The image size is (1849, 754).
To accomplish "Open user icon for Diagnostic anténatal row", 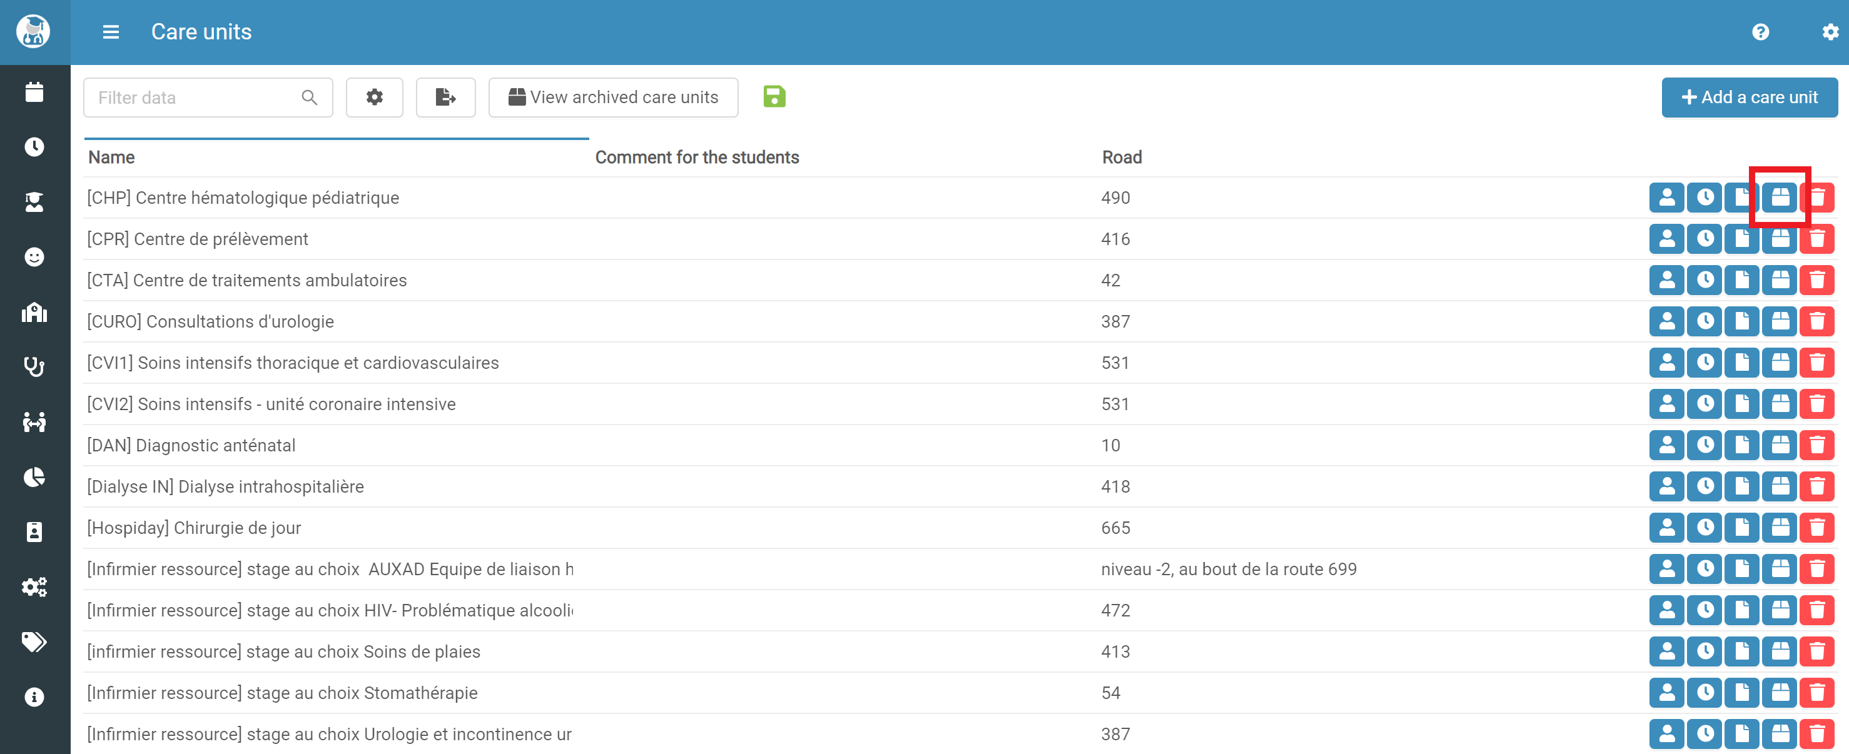I will (1667, 446).
